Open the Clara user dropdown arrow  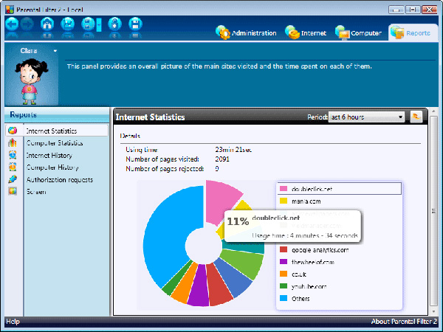click(x=55, y=51)
